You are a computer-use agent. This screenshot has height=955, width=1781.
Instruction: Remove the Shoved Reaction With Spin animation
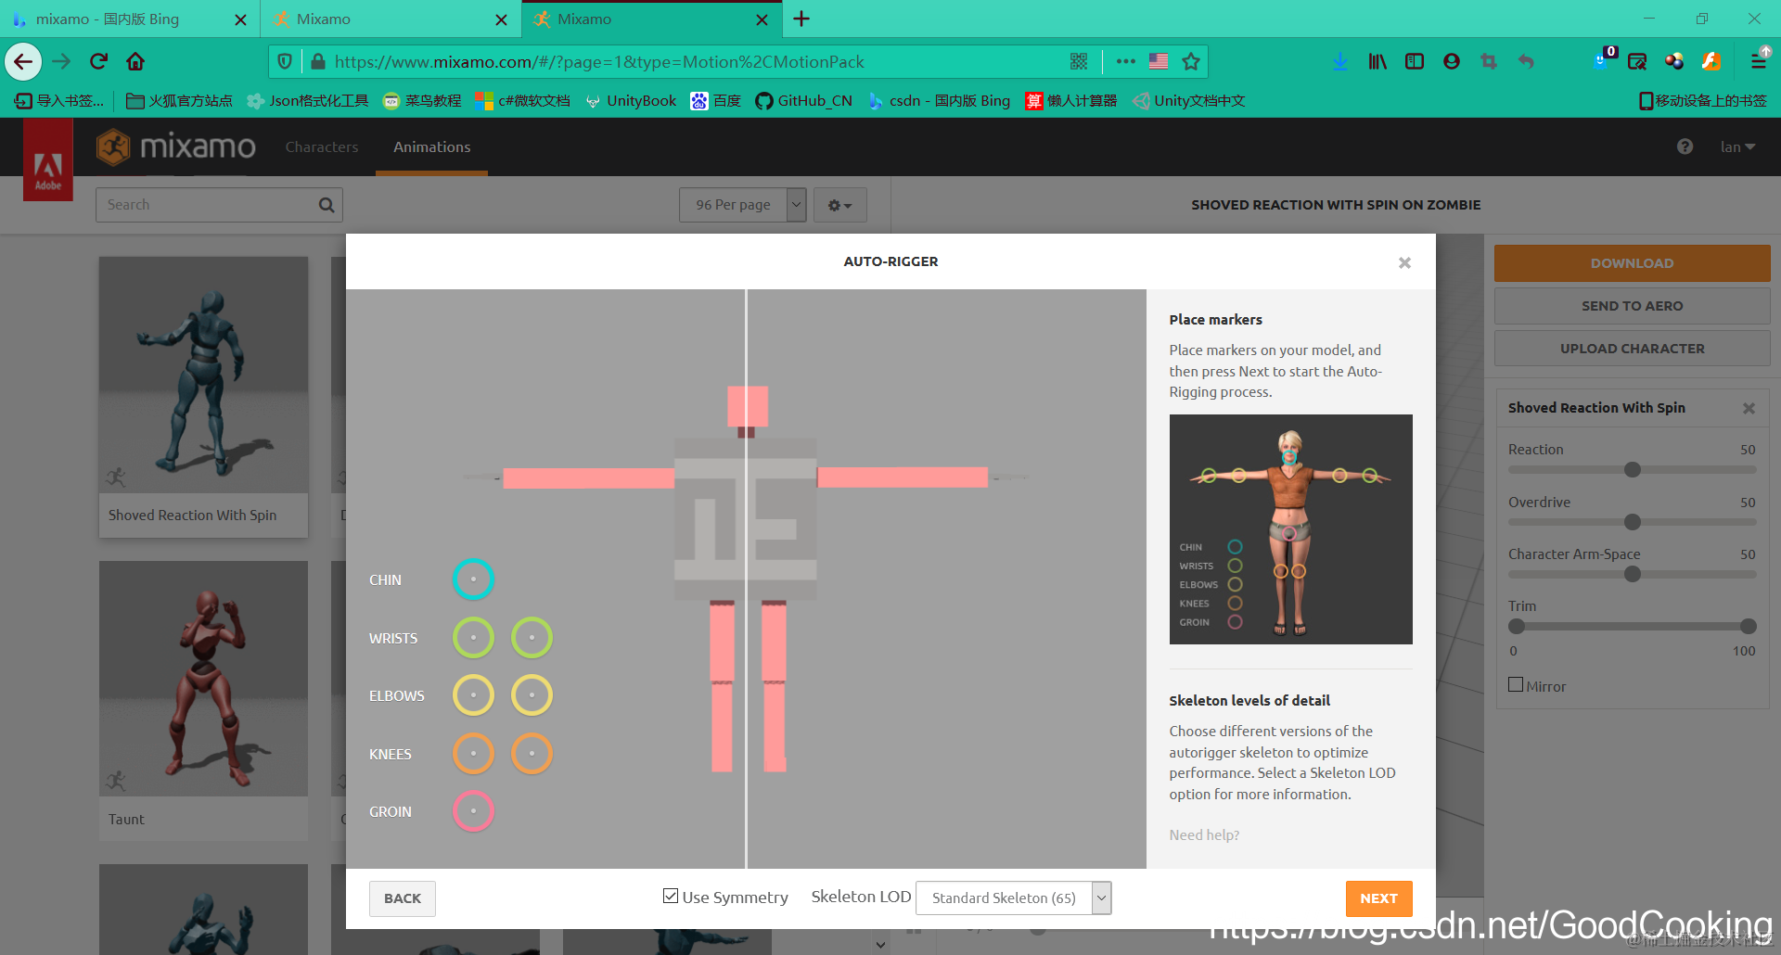pos(1749,408)
